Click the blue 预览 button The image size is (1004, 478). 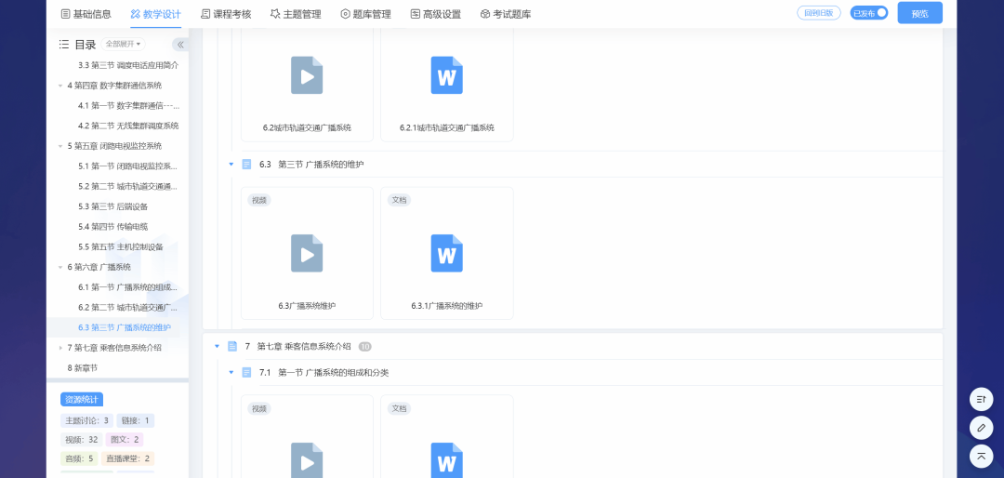click(919, 13)
